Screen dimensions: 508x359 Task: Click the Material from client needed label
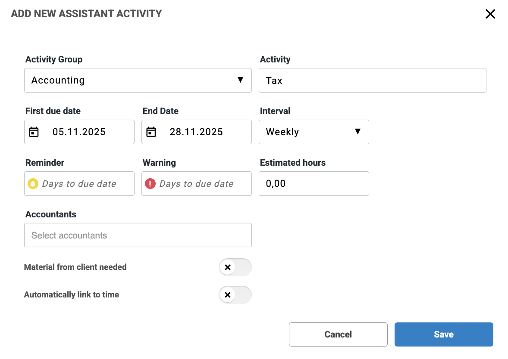tap(75, 267)
